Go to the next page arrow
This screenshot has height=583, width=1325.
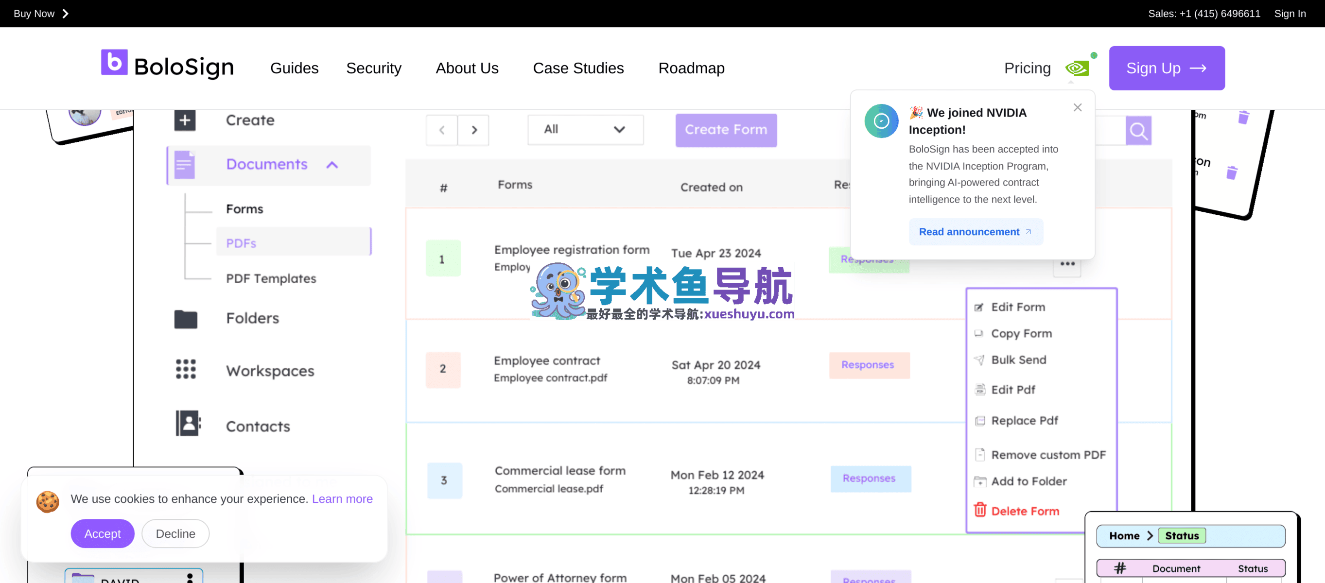[474, 130]
